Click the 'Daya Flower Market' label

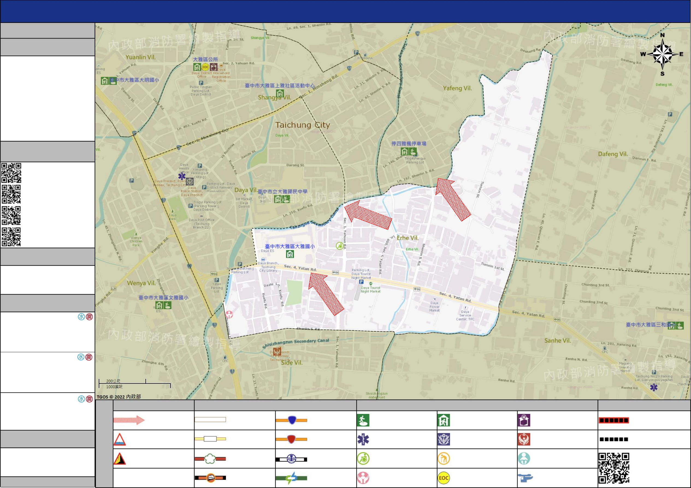pyautogui.click(x=434, y=307)
